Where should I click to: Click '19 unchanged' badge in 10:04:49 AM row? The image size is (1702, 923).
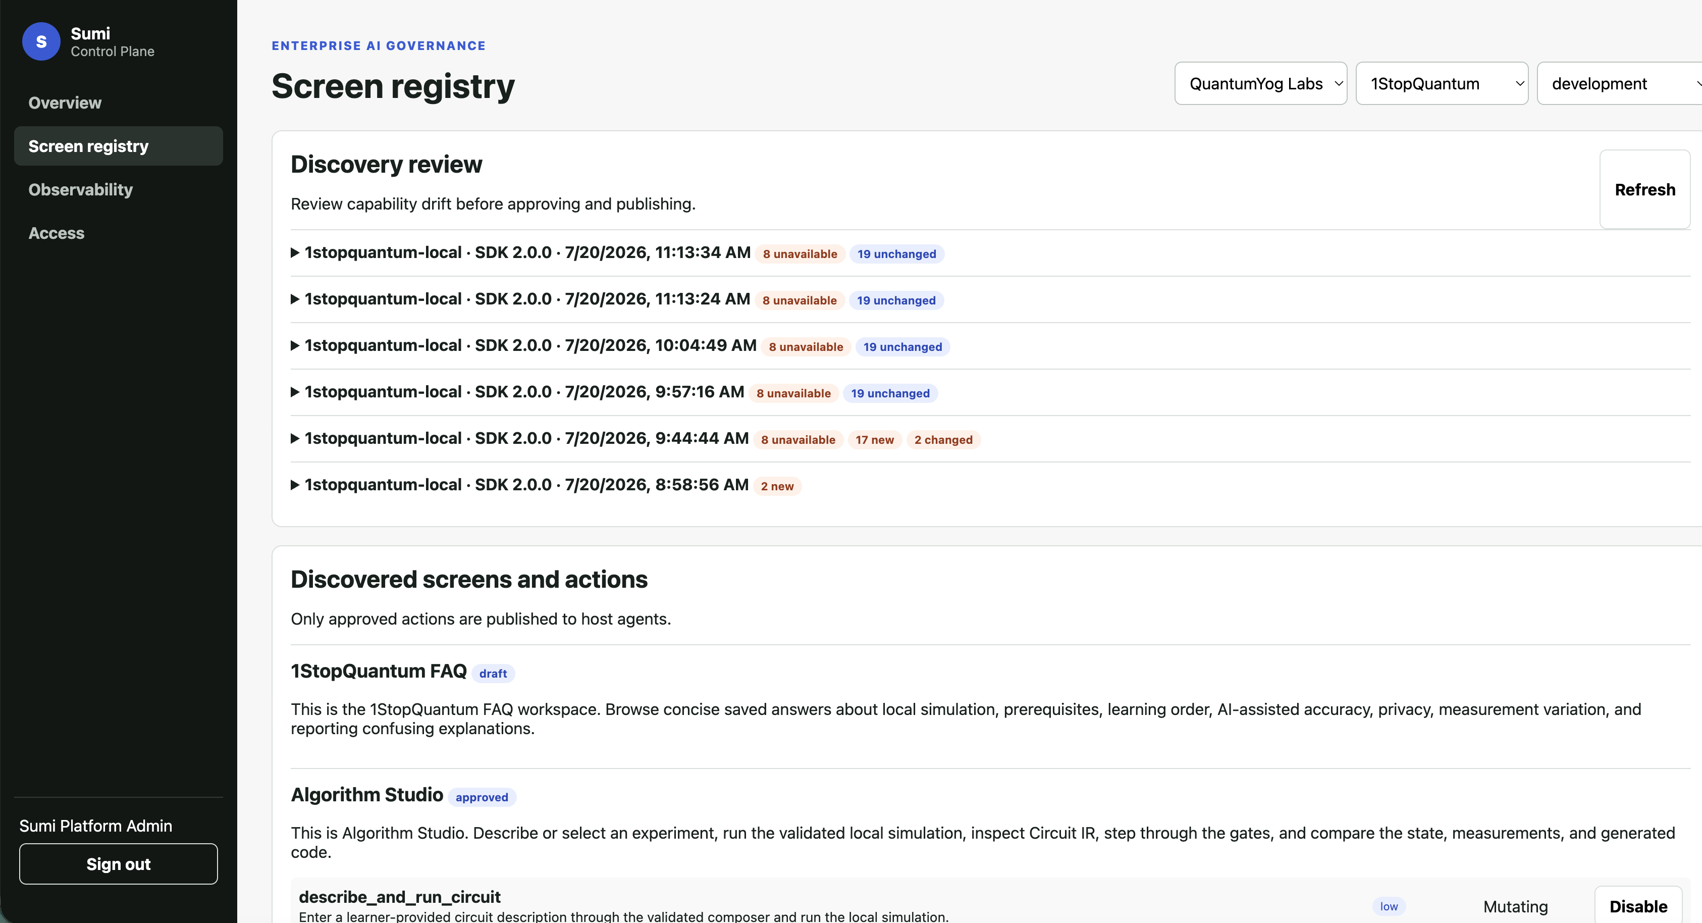pos(902,347)
